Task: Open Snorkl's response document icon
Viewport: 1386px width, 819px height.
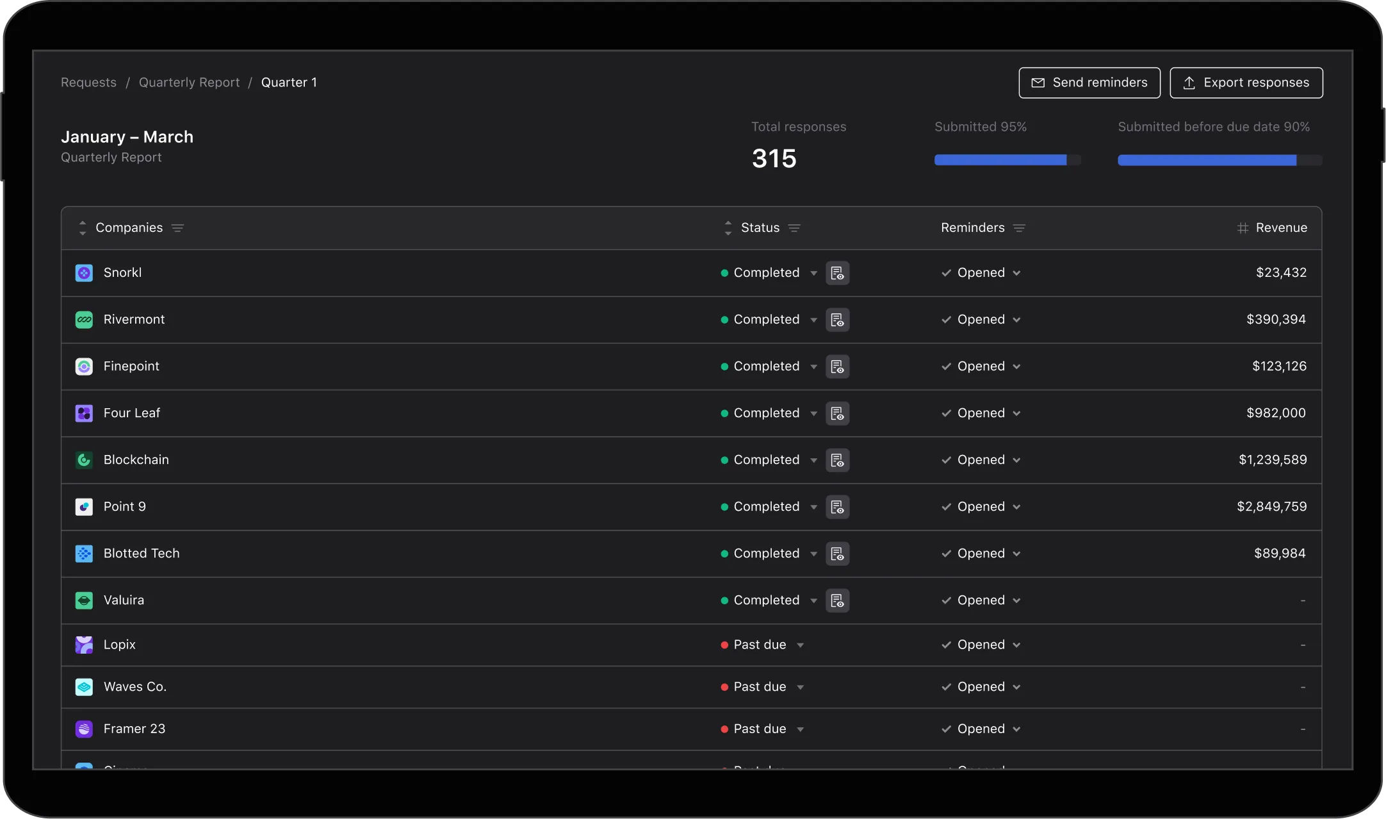Action: pyautogui.click(x=837, y=273)
